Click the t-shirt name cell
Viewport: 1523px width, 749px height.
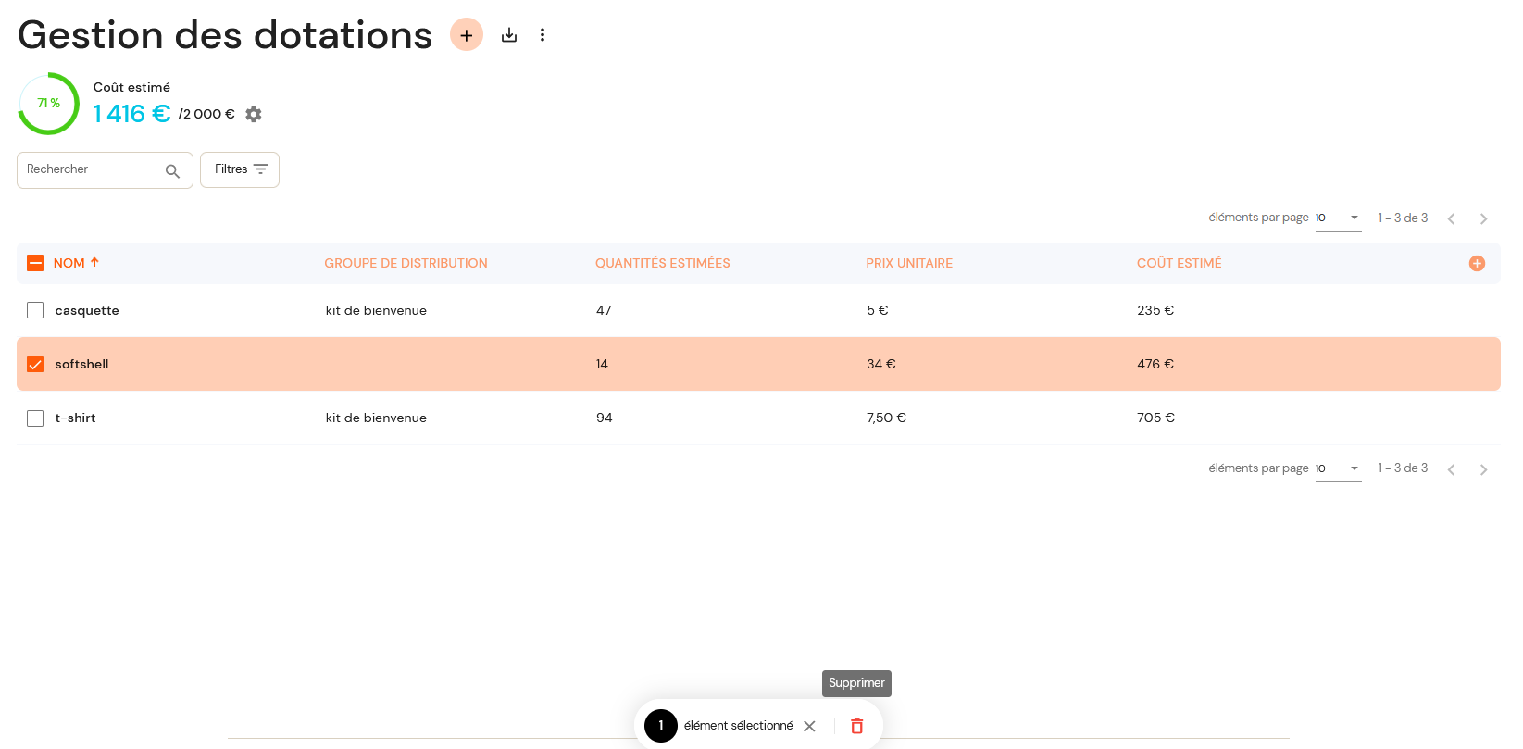point(75,418)
